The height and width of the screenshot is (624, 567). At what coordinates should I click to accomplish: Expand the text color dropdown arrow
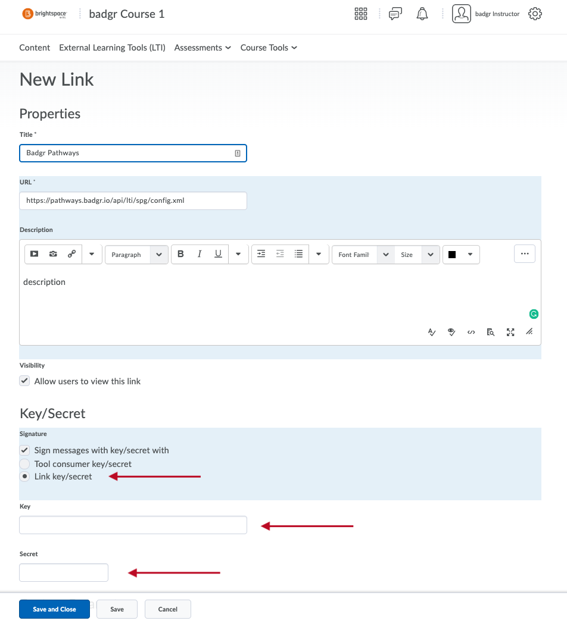coord(470,254)
